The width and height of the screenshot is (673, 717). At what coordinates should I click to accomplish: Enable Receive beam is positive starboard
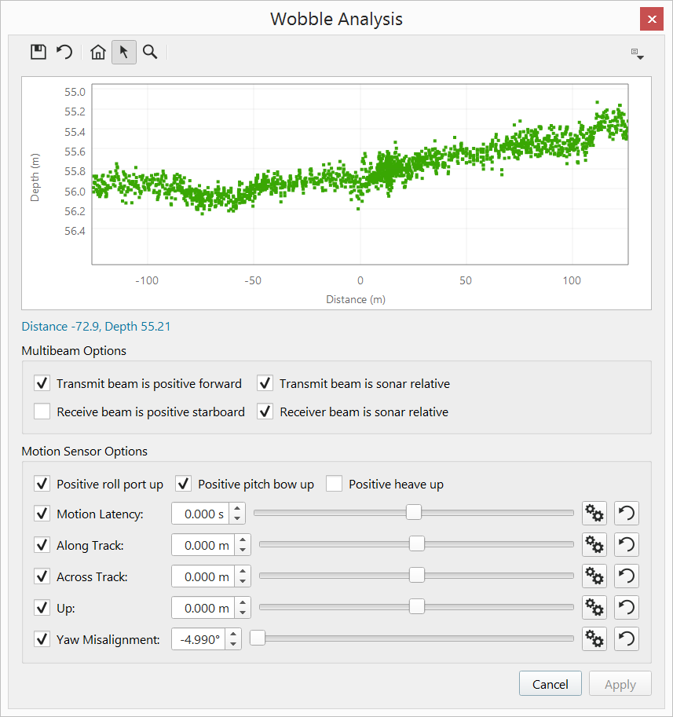(42, 412)
